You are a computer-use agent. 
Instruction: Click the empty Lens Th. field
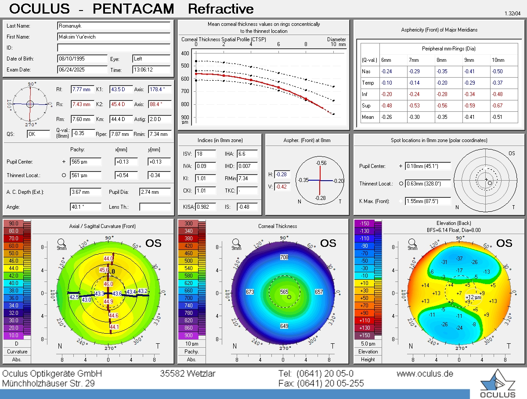155,207
